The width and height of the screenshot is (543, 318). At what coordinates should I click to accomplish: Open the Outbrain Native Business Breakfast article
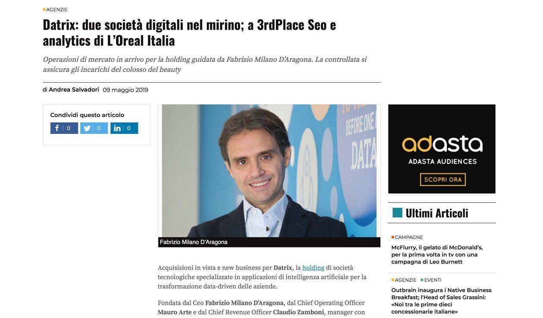pyautogui.click(x=441, y=301)
